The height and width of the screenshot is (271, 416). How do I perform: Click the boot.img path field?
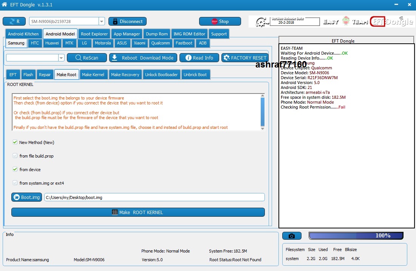click(x=155, y=198)
